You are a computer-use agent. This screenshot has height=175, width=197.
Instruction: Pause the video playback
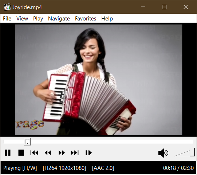pyautogui.click(x=8, y=153)
